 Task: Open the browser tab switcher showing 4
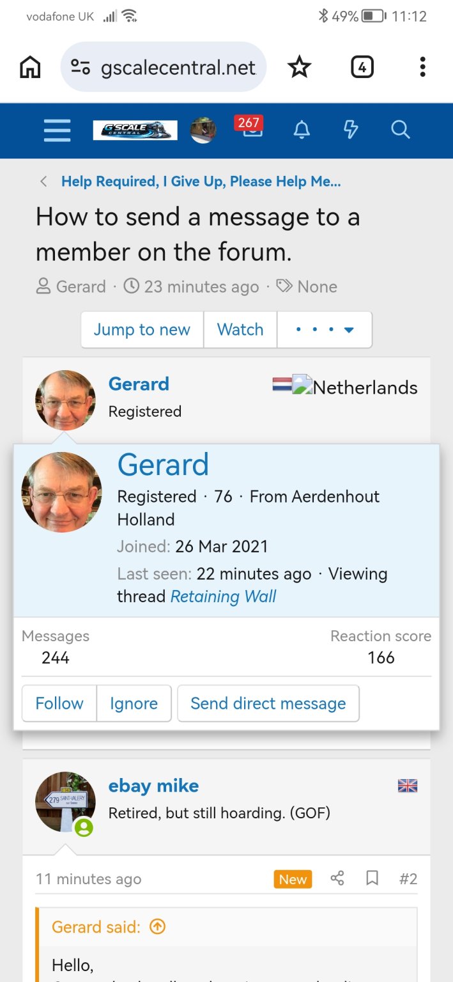click(362, 67)
